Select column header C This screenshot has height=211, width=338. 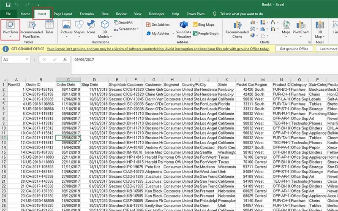(x=68, y=80)
